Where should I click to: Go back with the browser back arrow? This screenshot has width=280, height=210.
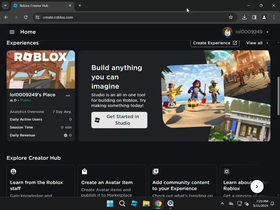point(6,17)
